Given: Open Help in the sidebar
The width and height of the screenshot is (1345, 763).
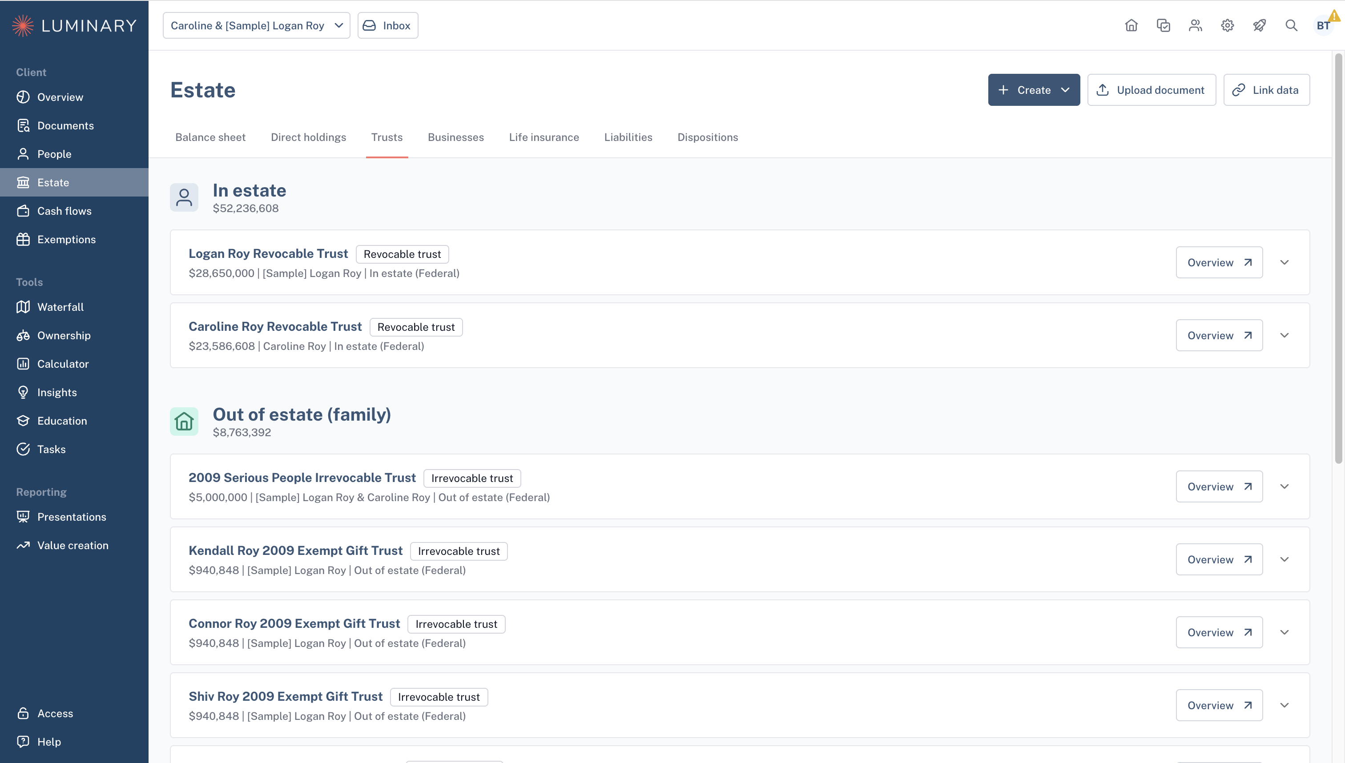Looking at the screenshot, I should (x=74, y=742).
